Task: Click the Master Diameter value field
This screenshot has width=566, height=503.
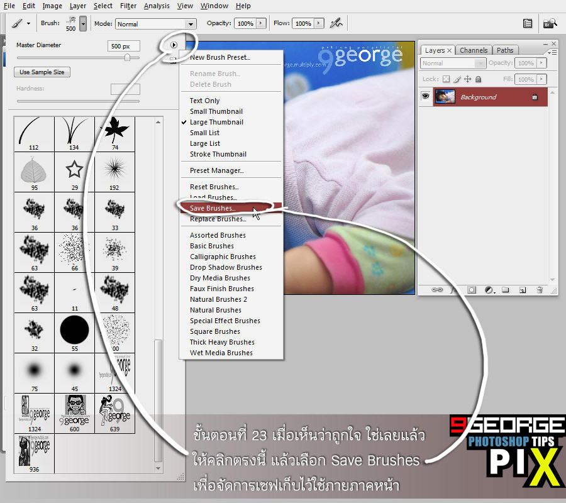Action: (x=123, y=46)
